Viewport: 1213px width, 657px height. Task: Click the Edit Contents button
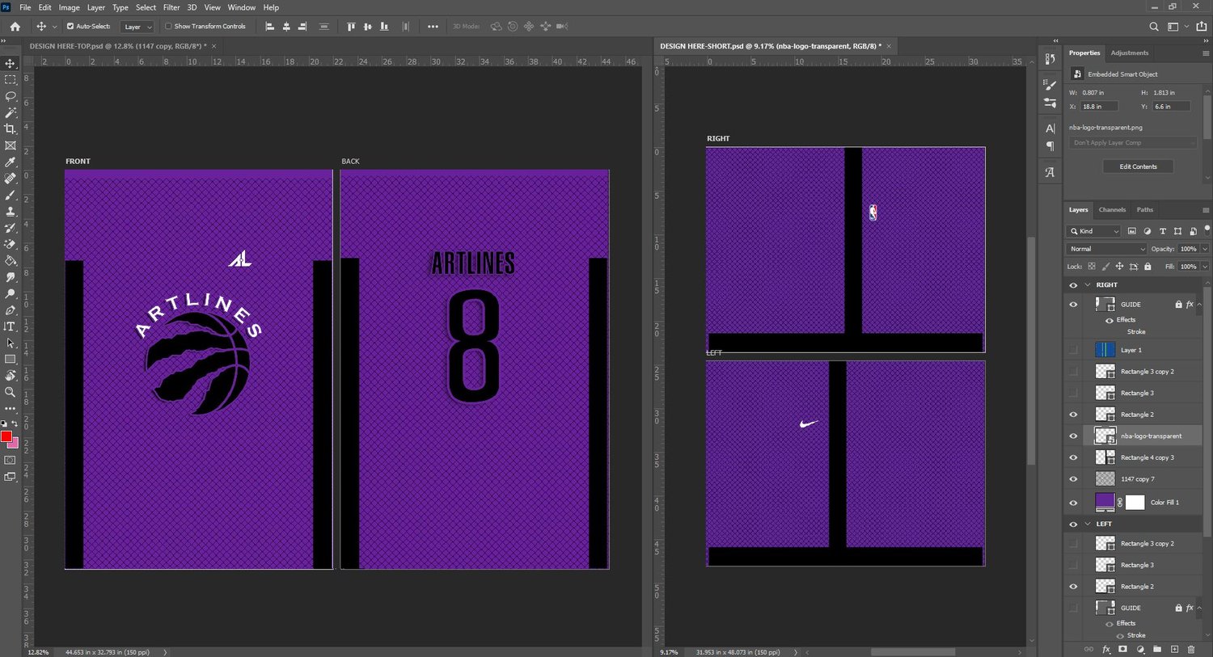point(1138,166)
